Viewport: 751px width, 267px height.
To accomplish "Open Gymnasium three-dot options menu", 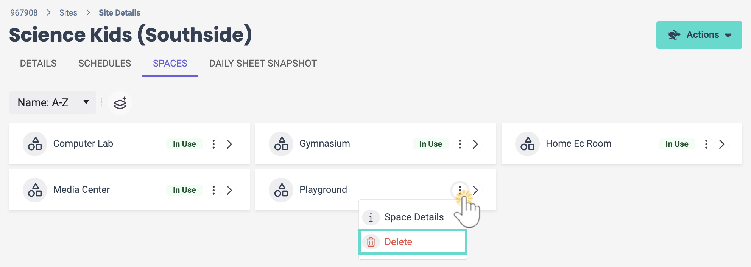I will [460, 144].
